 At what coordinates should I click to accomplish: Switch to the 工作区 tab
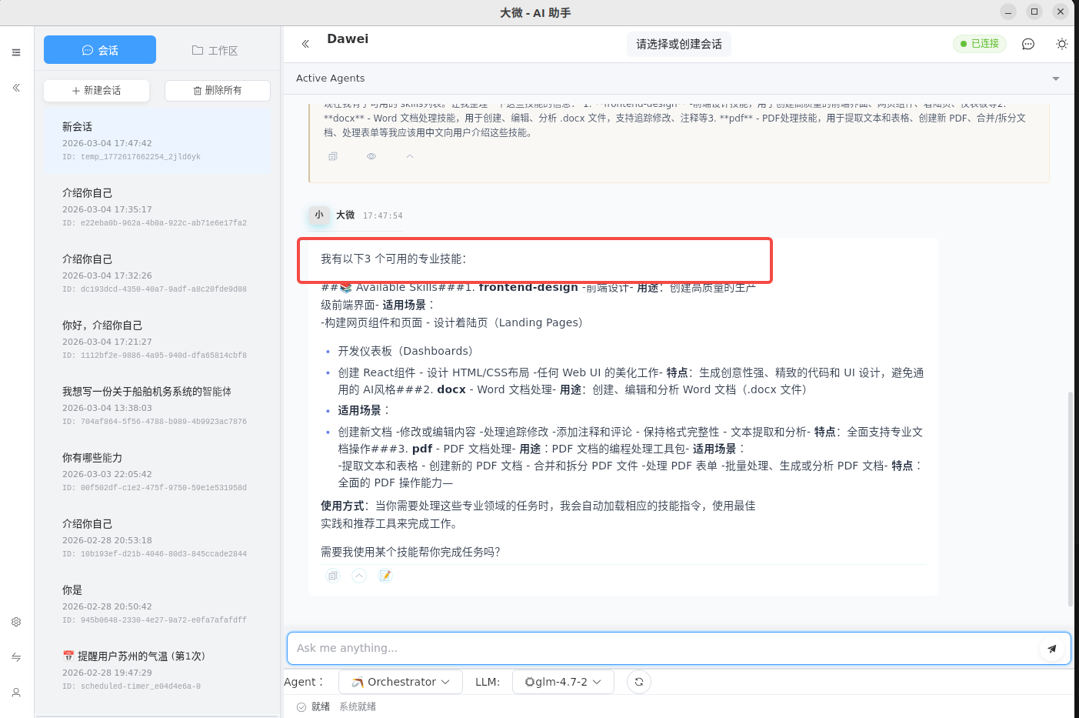tap(215, 49)
